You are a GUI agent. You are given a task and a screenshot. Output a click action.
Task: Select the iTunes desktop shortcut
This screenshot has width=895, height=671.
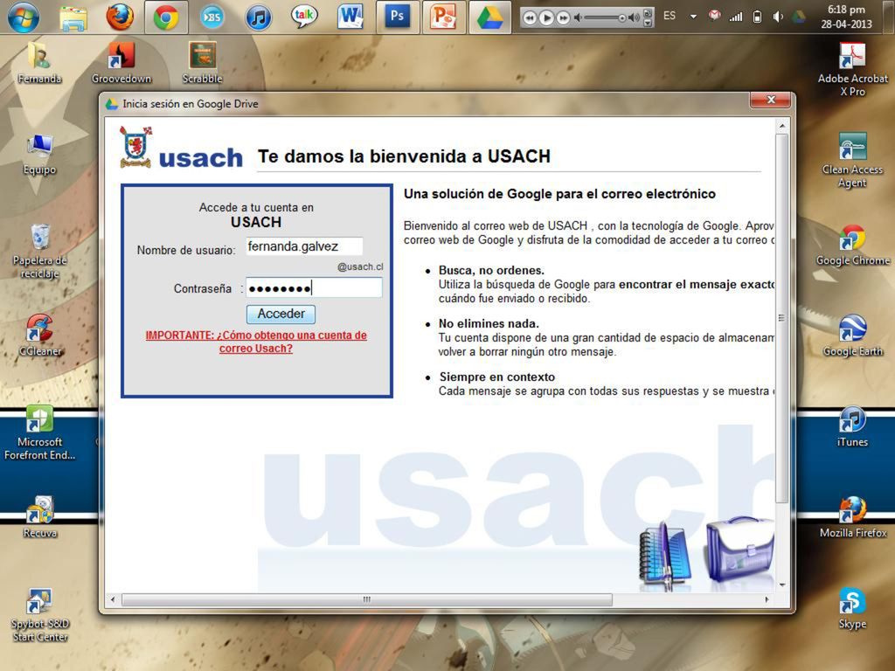[x=853, y=426]
